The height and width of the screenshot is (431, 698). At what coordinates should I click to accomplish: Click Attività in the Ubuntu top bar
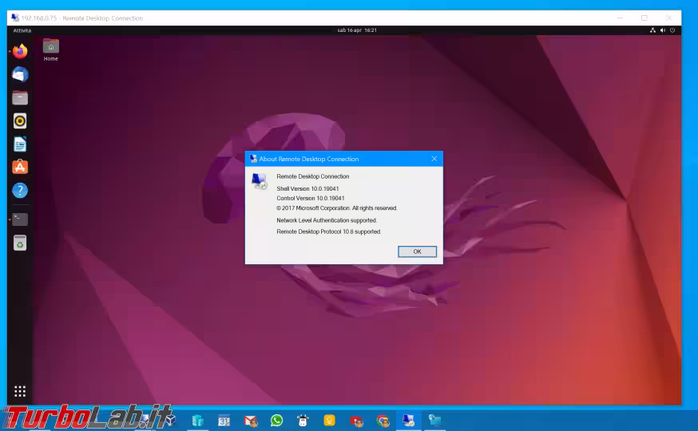click(22, 30)
